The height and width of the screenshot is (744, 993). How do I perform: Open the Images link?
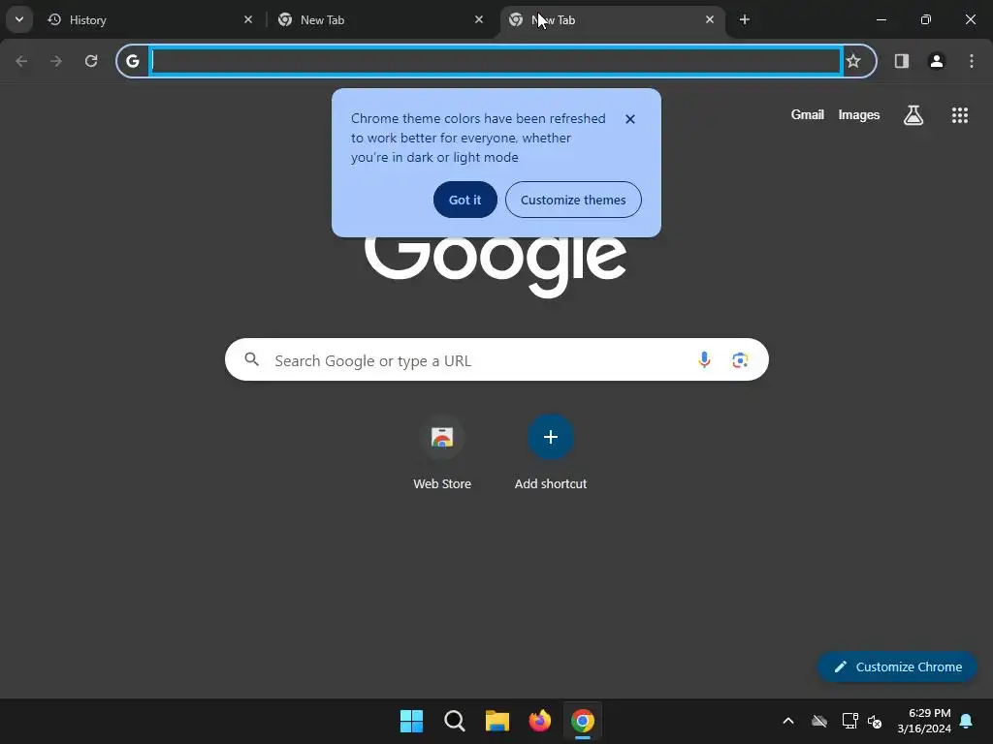point(859,114)
